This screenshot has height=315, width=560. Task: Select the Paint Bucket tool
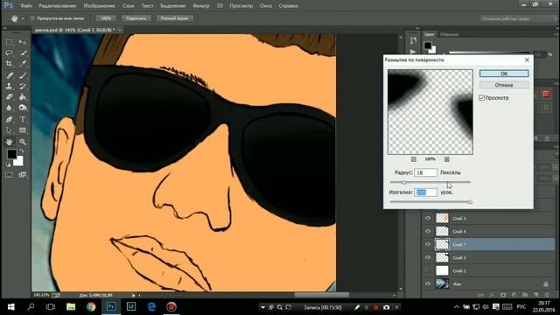coord(23,97)
